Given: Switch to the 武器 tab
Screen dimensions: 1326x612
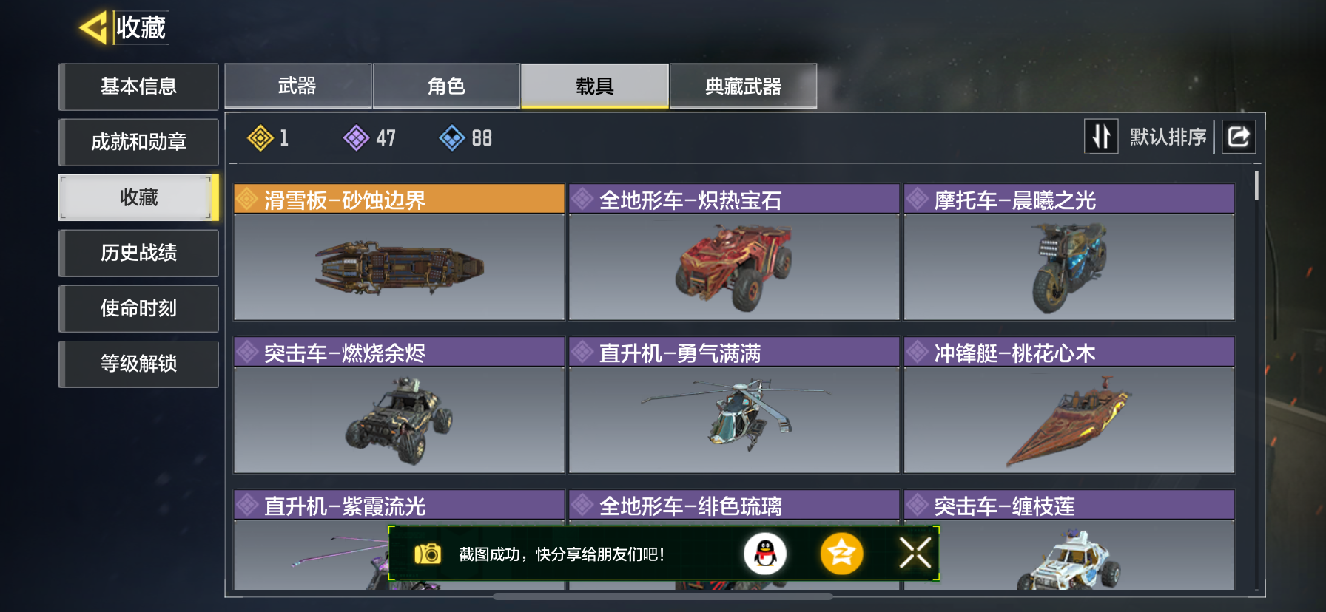Looking at the screenshot, I should [297, 86].
